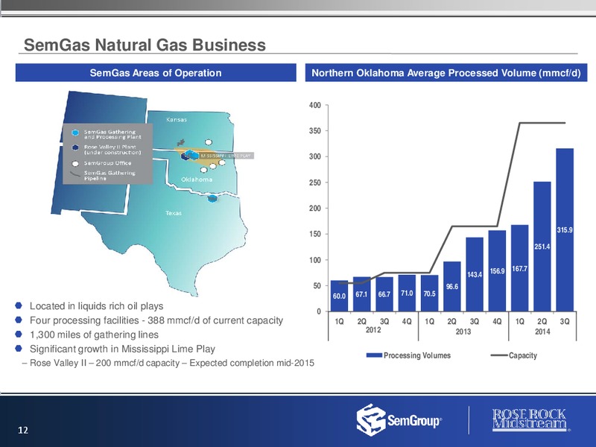Screen dimensions: 596x447
Task: Click the 60.0 bar for 1Q 2012
Action: (x=340, y=296)
